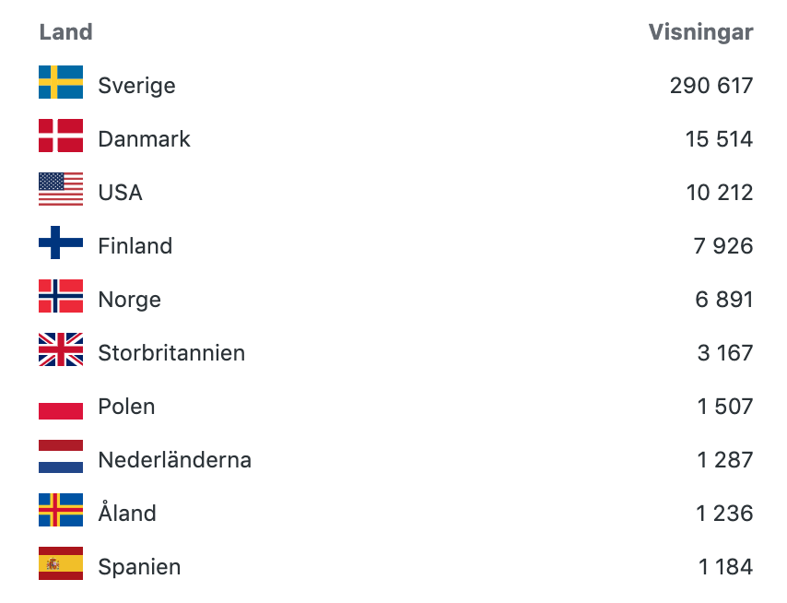Select the Land column header

[x=65, y=32]
